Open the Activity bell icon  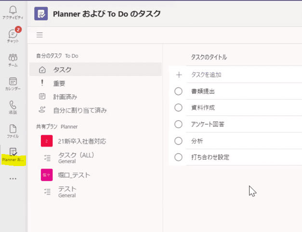pos(13,12)
